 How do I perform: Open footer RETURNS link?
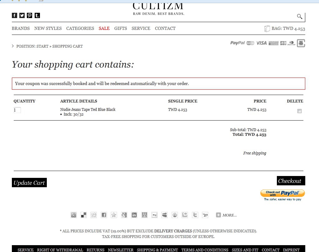(96, 250)
